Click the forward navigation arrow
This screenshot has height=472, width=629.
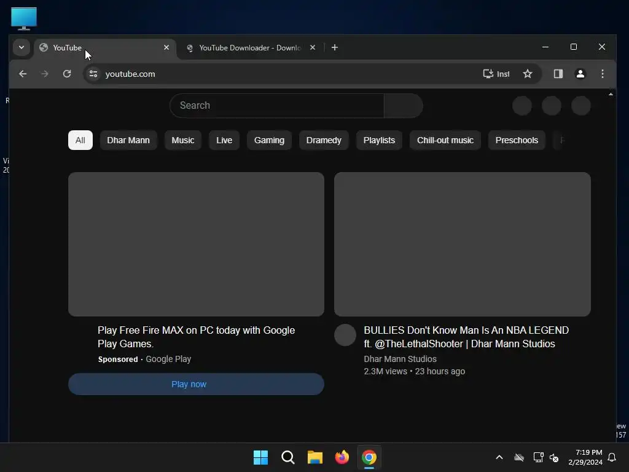pos(44,74)
